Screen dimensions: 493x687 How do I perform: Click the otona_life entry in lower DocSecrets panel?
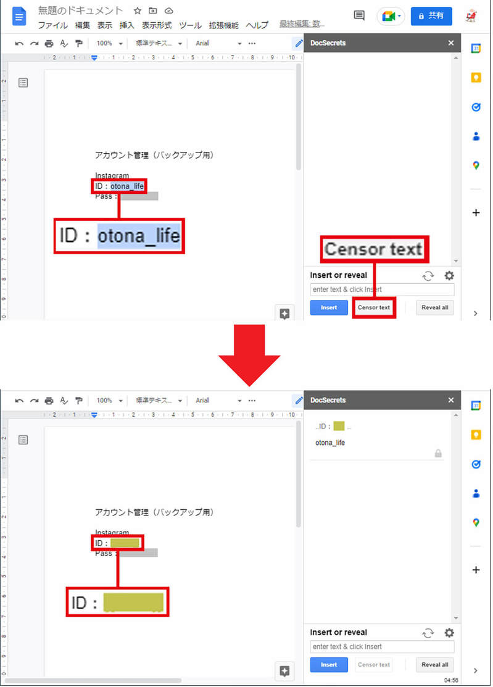pos(330,443)
